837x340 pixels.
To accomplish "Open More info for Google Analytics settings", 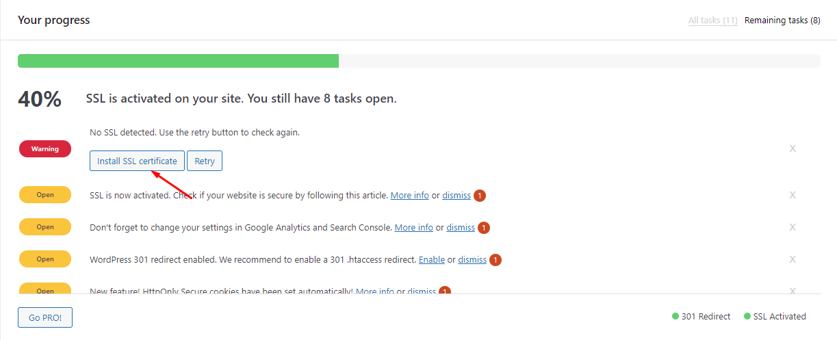I will [414, 228].
